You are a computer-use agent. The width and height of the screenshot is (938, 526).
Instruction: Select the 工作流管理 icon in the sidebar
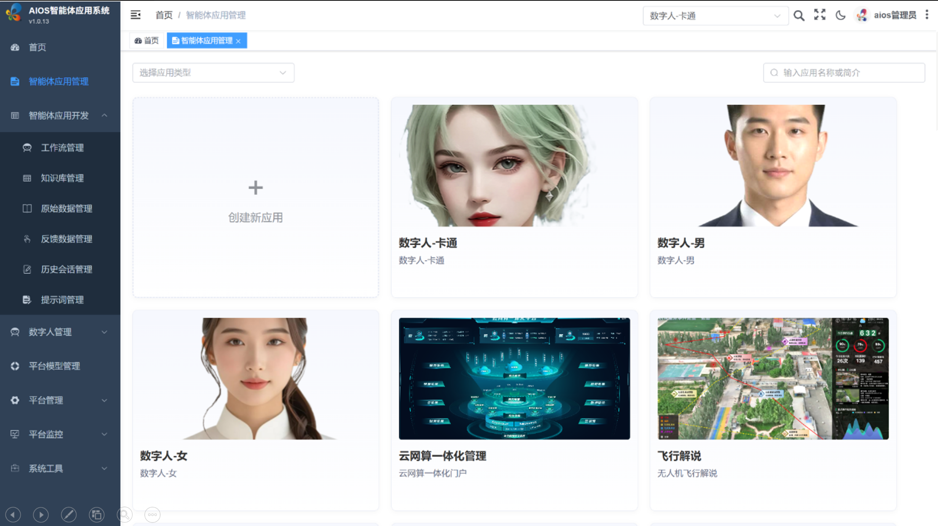27,148
